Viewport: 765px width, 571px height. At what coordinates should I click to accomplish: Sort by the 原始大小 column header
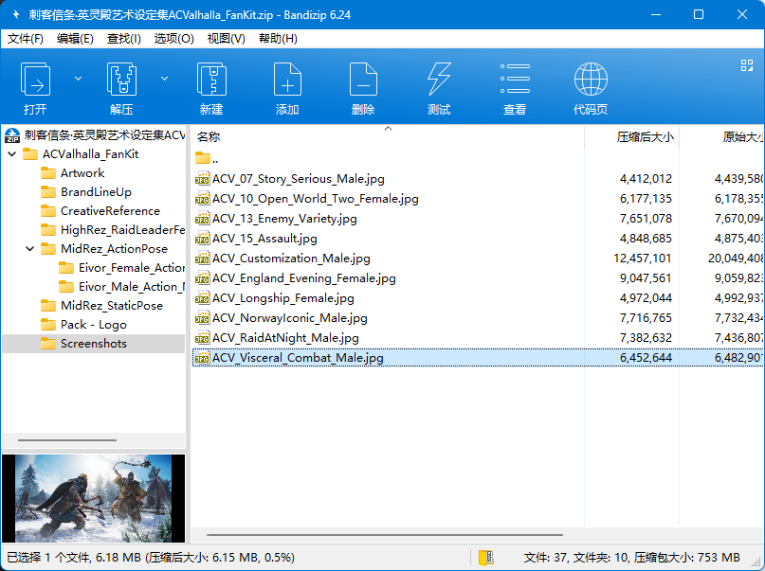[x=722, y=137]
